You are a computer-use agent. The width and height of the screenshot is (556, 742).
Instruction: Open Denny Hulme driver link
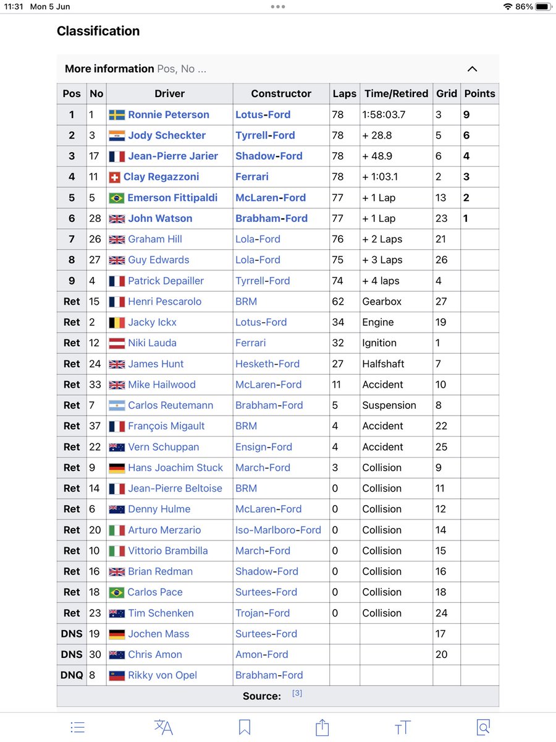(159, 510)
